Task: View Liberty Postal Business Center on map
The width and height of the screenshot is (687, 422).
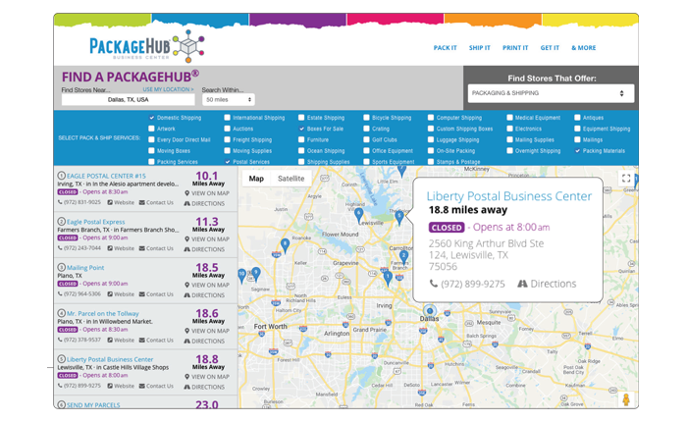Action: (x=207, y=377)
